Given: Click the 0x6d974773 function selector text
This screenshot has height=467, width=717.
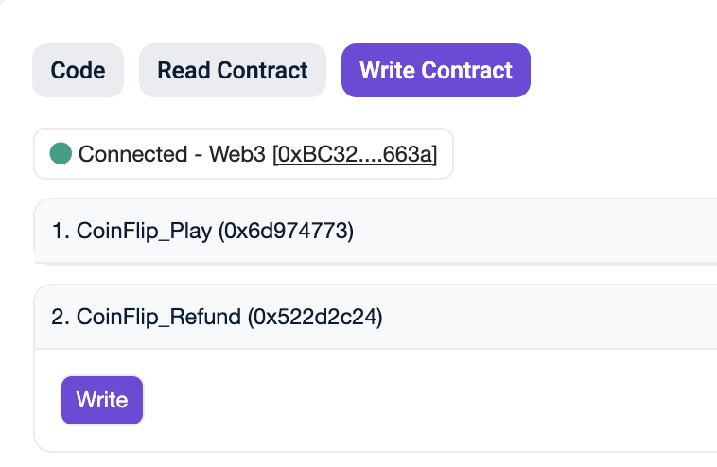Looking at the screenshot, I should click(x=287, y=231).
